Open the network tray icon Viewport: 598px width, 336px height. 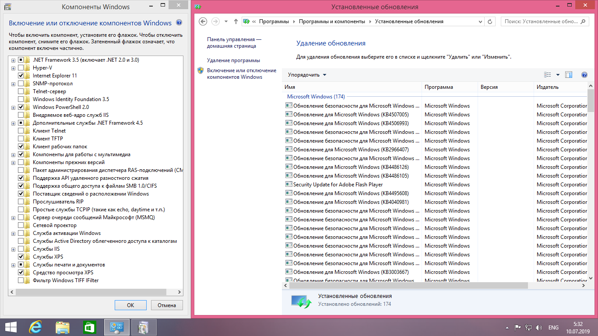(528, 327)
